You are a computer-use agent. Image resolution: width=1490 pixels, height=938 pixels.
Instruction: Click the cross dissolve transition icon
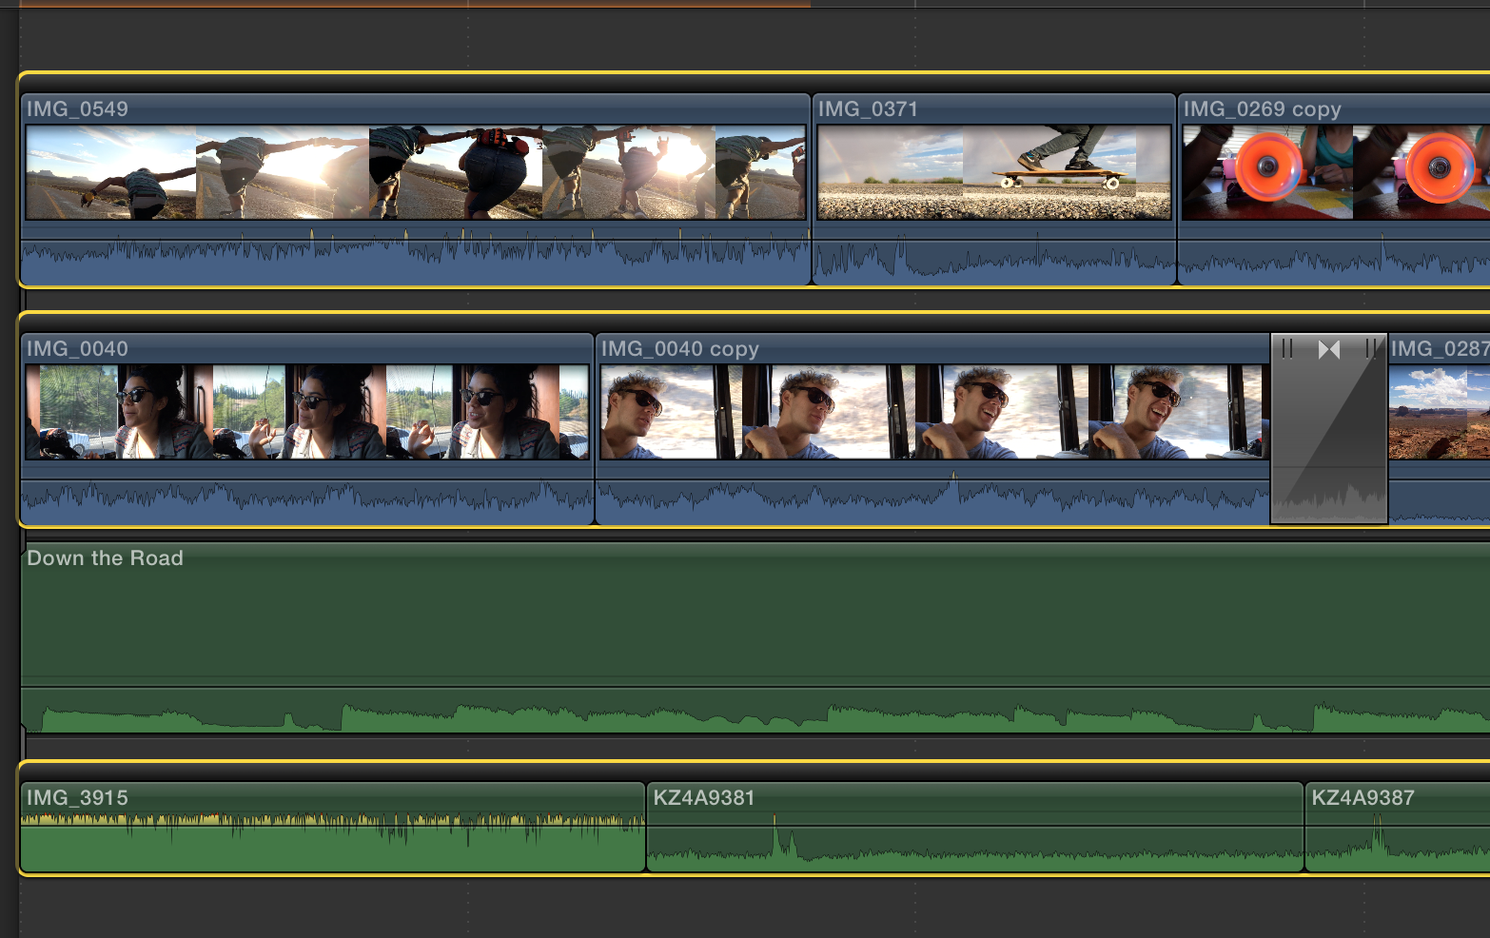[1329, 349]
